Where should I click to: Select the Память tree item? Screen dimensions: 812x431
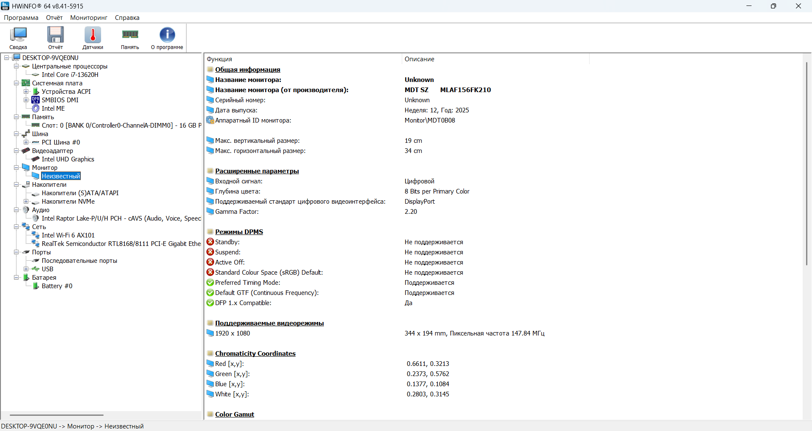point(43,117)
